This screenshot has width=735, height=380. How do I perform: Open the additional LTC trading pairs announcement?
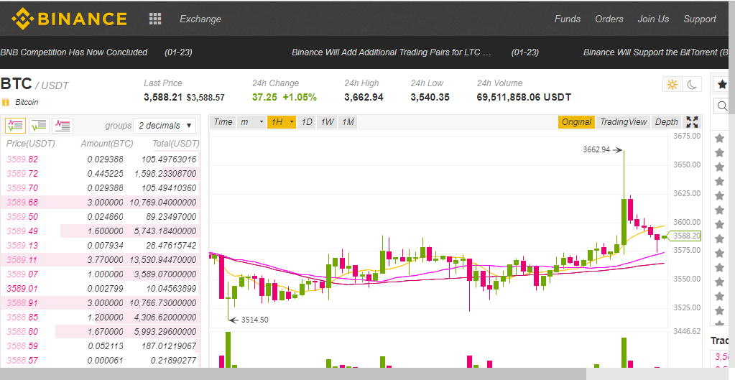(x=392, y=52)
